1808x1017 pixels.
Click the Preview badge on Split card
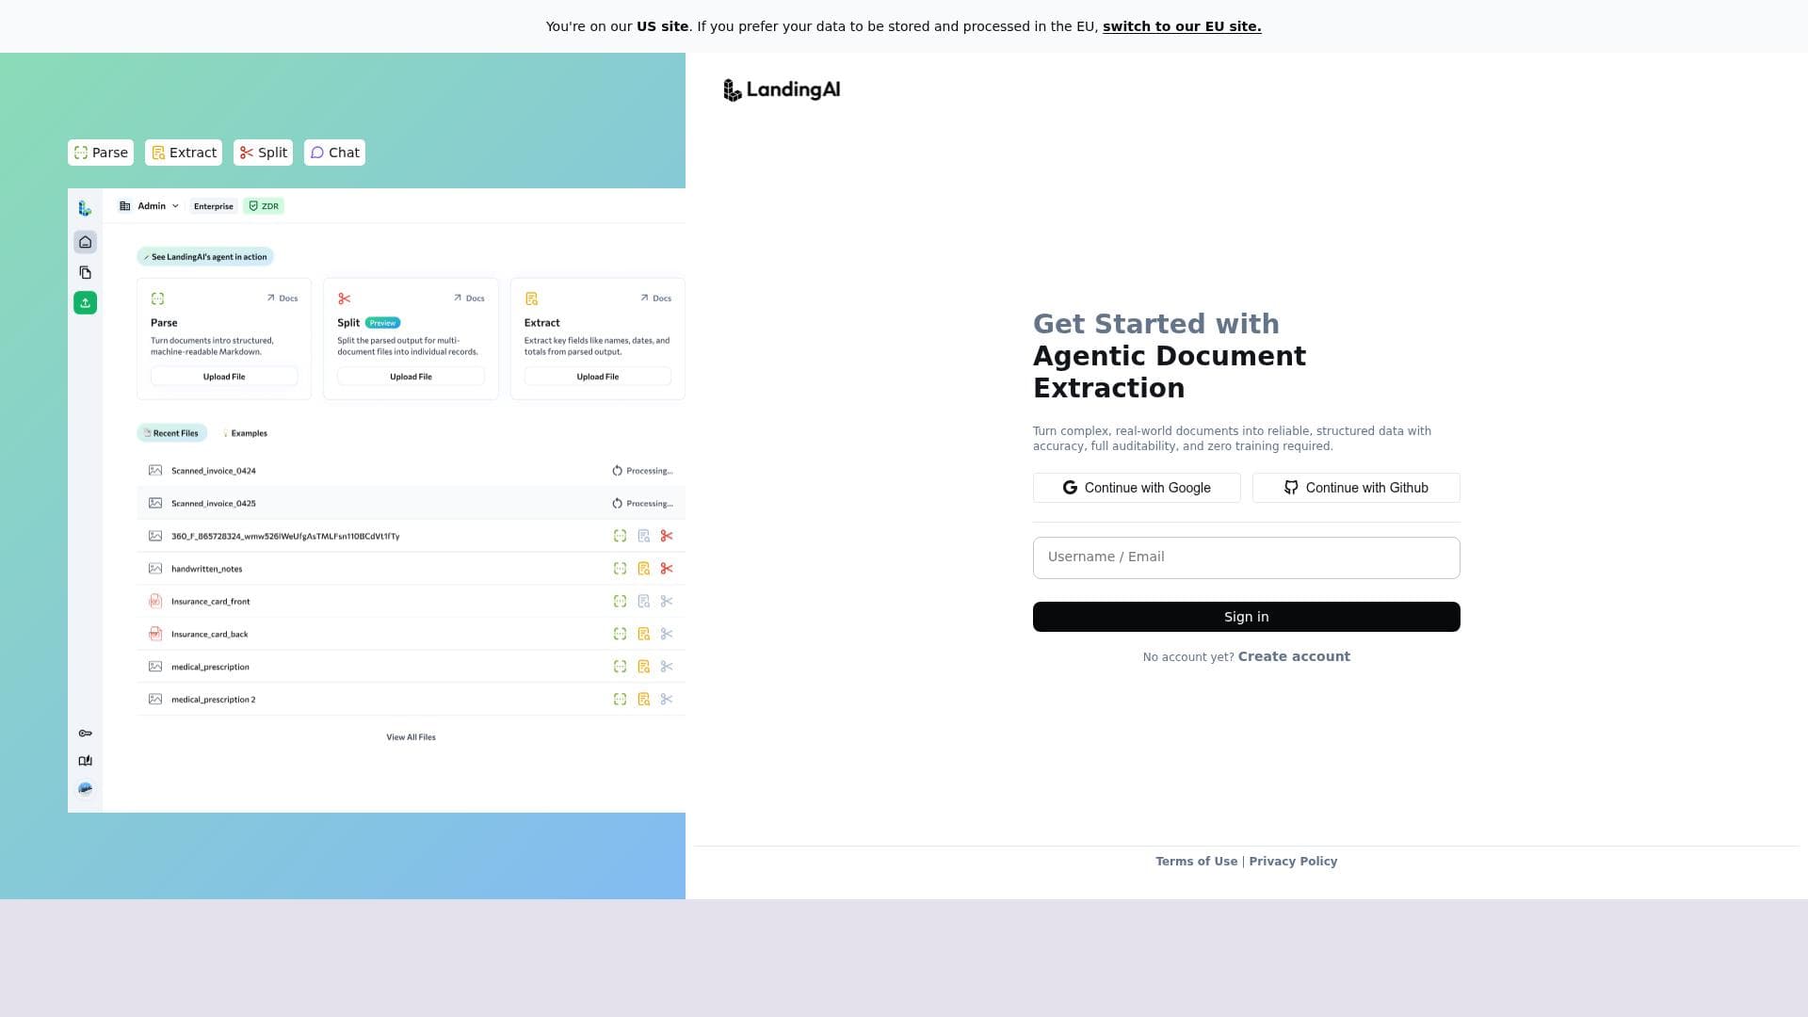click(x=382, y=323)
